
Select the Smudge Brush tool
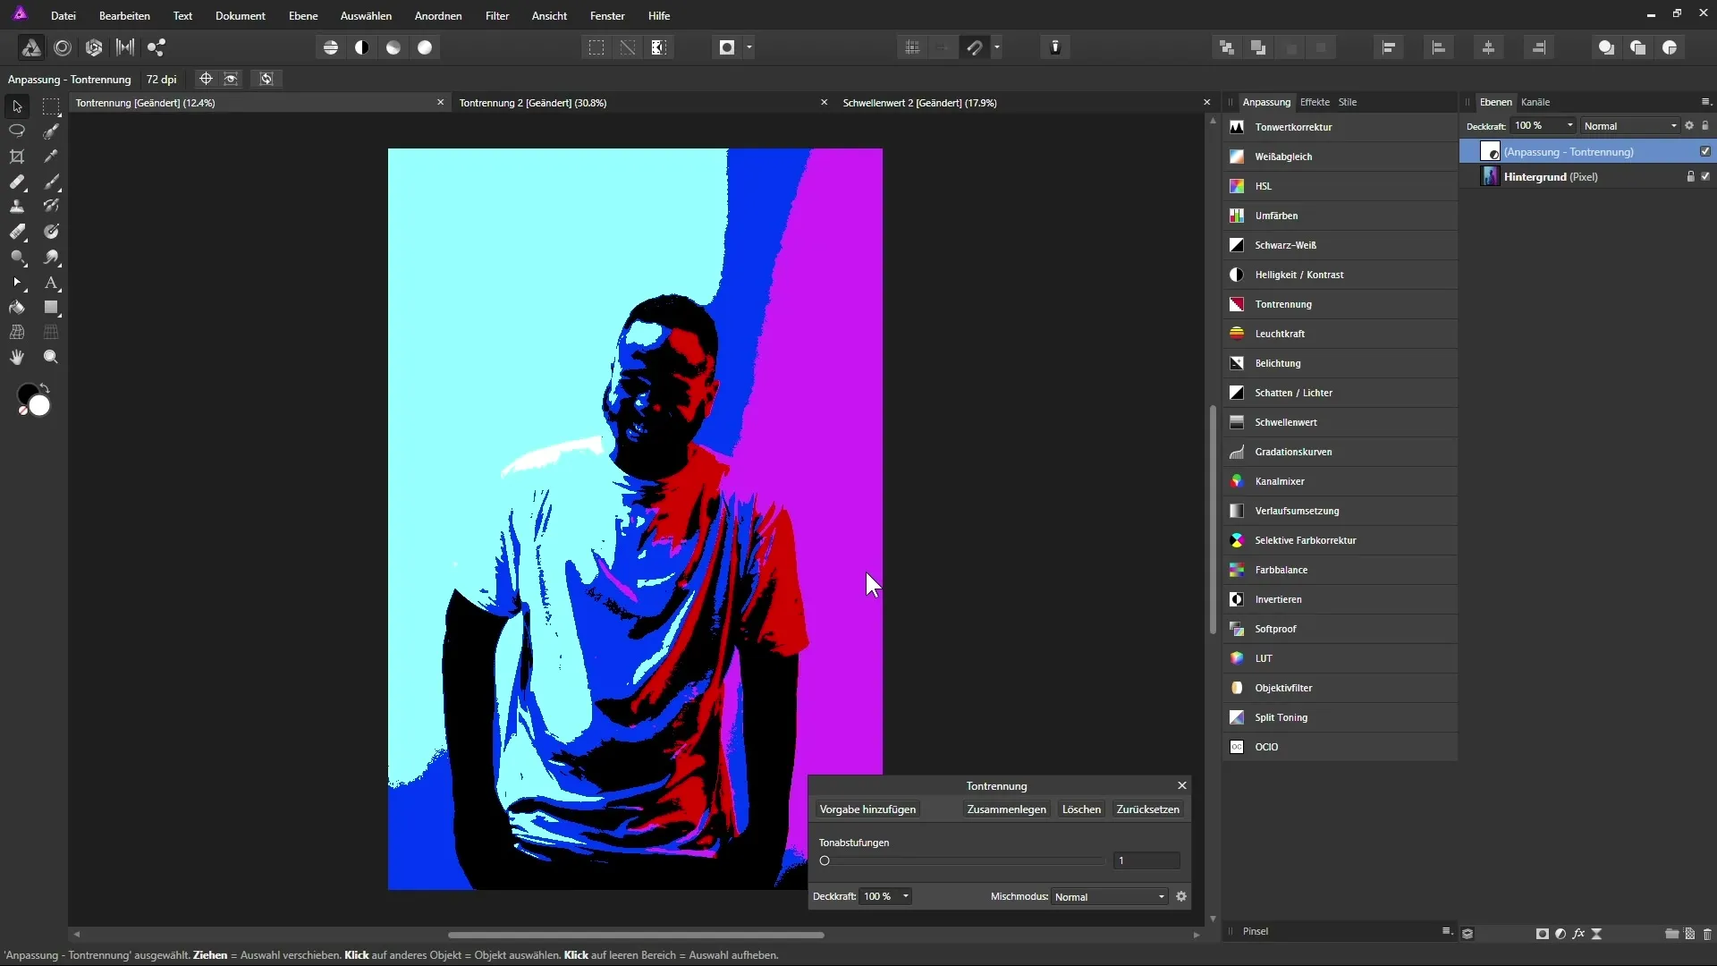pyautogui.click(x=51, y=257)
